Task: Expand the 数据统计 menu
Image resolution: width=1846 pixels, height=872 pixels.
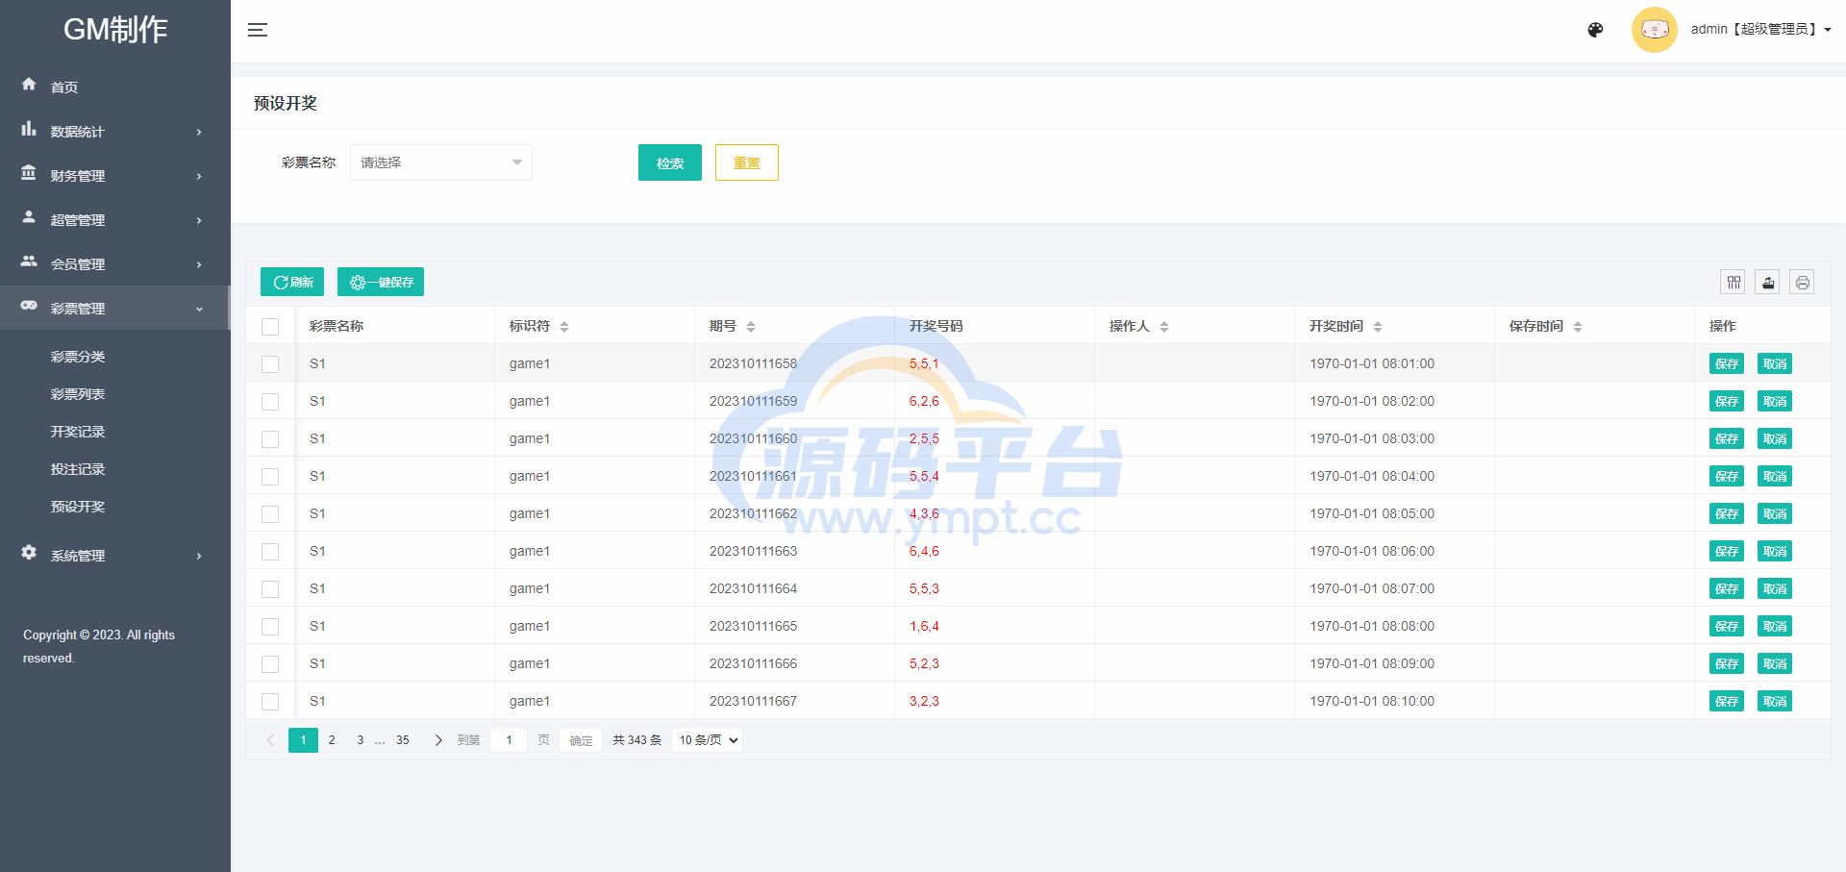Action: coord(115,132)
